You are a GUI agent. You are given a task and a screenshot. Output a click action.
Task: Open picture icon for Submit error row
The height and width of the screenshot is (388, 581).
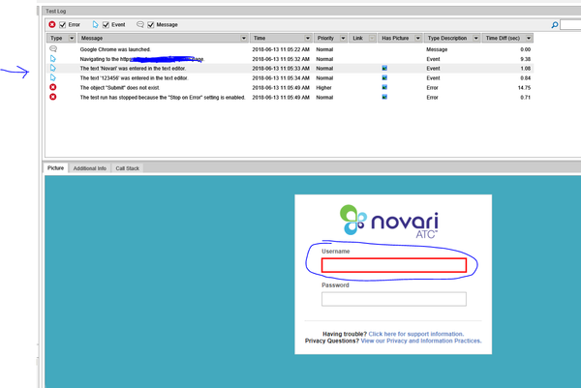384,87
